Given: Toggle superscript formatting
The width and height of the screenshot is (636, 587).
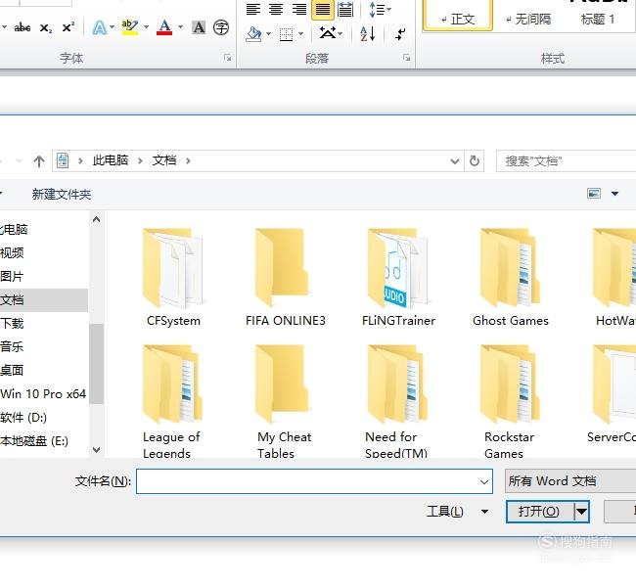Looking at the screenshot, I should pyautogui.click(x=68, y=27).
